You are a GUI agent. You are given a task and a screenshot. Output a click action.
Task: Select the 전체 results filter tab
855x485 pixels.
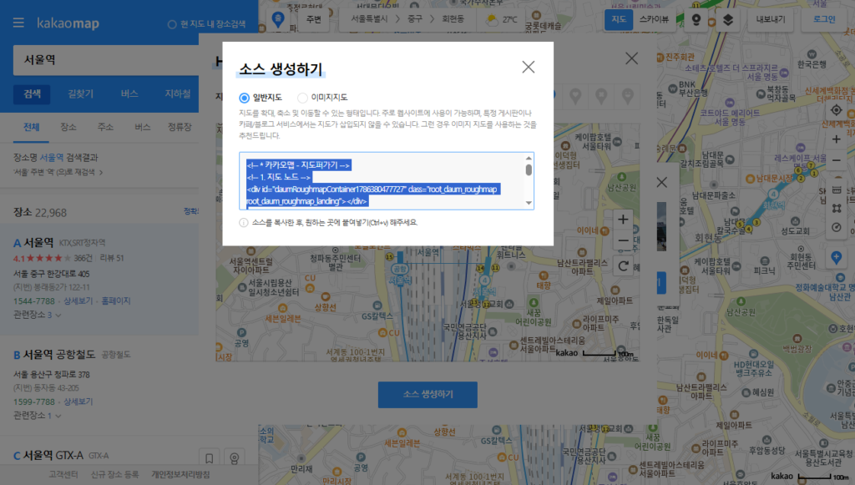(31, 127)
